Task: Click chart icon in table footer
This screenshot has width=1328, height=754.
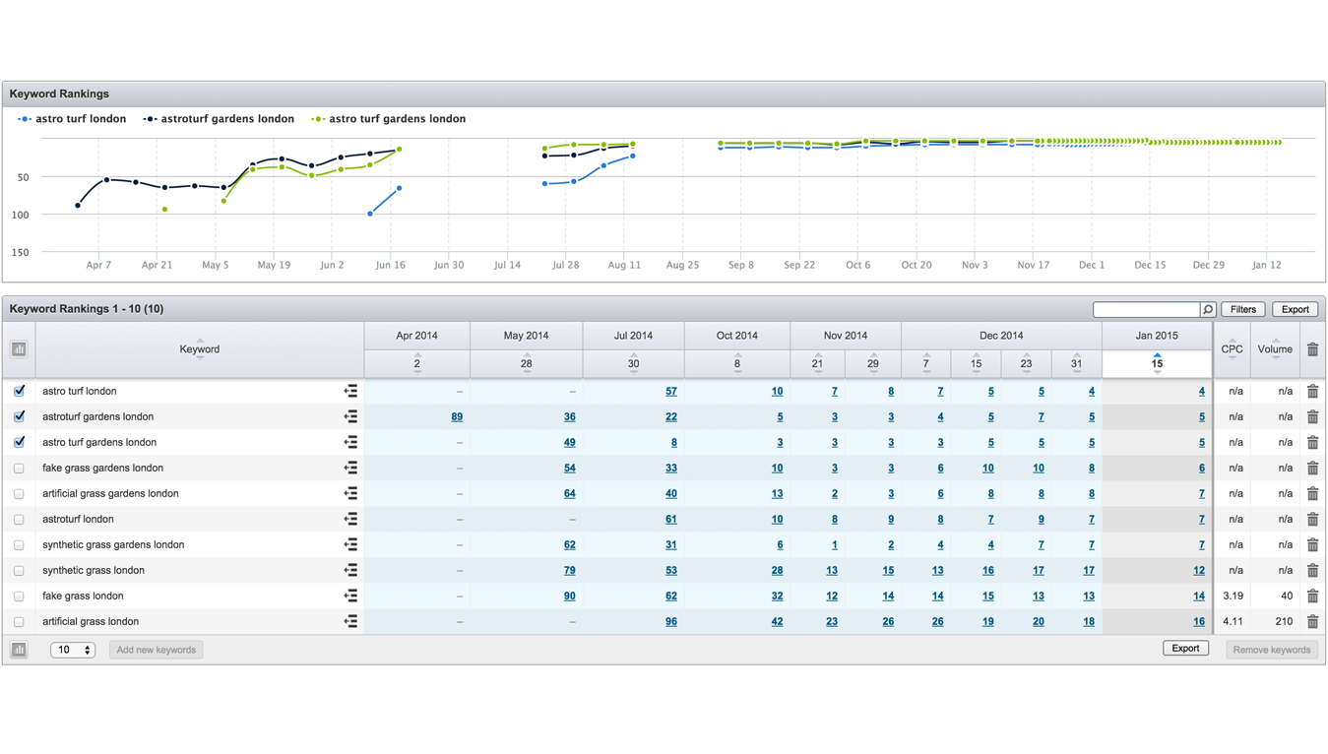Action: click(19, 650)
